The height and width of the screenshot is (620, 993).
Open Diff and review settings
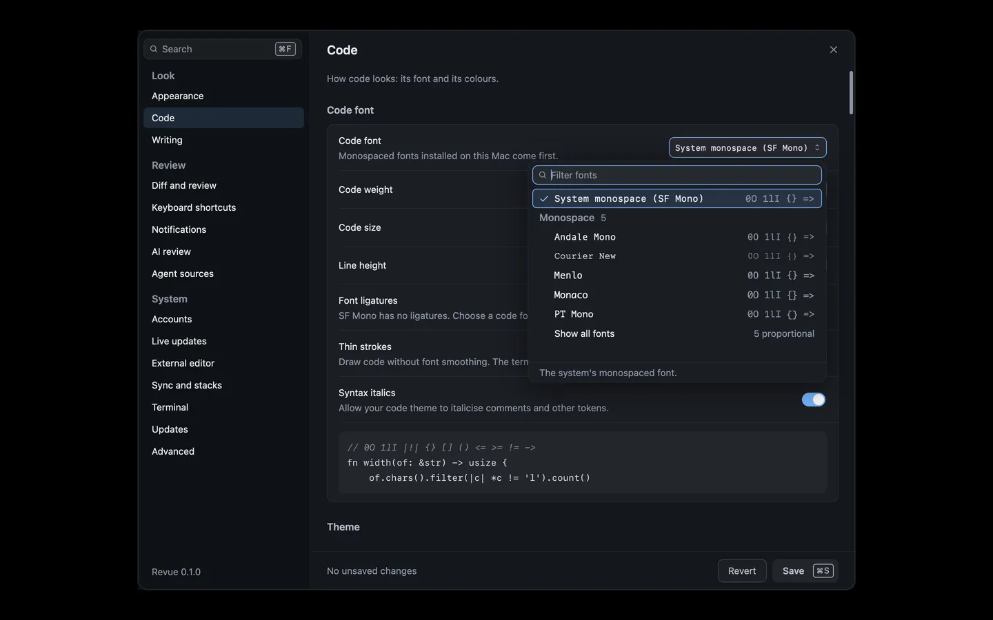pos(223,185)
